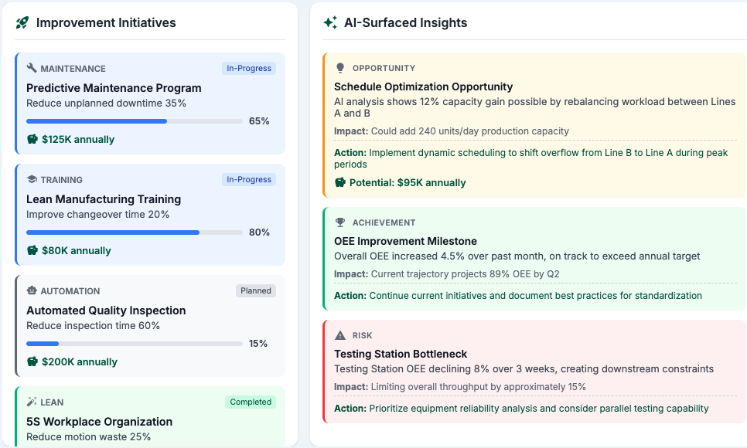Click the RISK insight label
This screenshot has width=747, height=448.
[362, 335]
